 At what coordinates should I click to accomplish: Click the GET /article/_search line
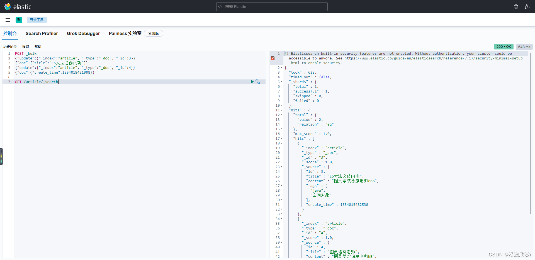[x=37, y=82]
